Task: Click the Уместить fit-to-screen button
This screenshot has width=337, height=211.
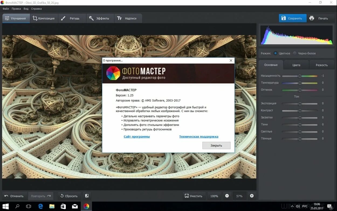Action: coord(194,196)
